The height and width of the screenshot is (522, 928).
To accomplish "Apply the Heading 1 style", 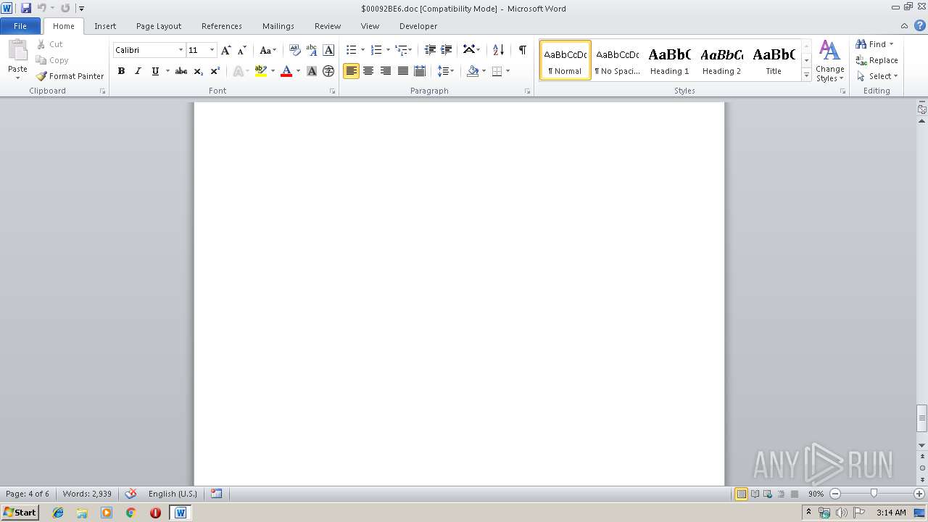I will click(x=670, y=60).
